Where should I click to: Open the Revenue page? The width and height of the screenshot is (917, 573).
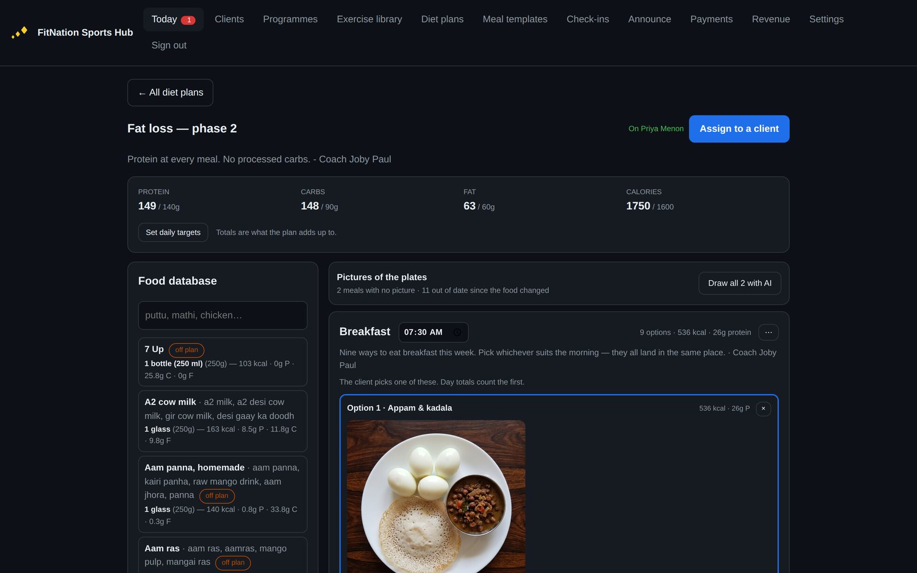pyautogui.click(x=770, y=19)
